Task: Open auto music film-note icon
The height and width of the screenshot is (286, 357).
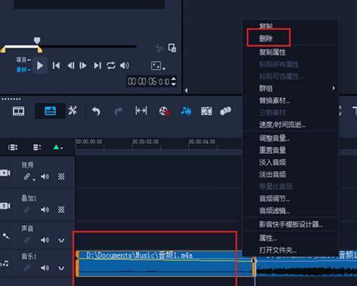Action: tap(206, 111)
